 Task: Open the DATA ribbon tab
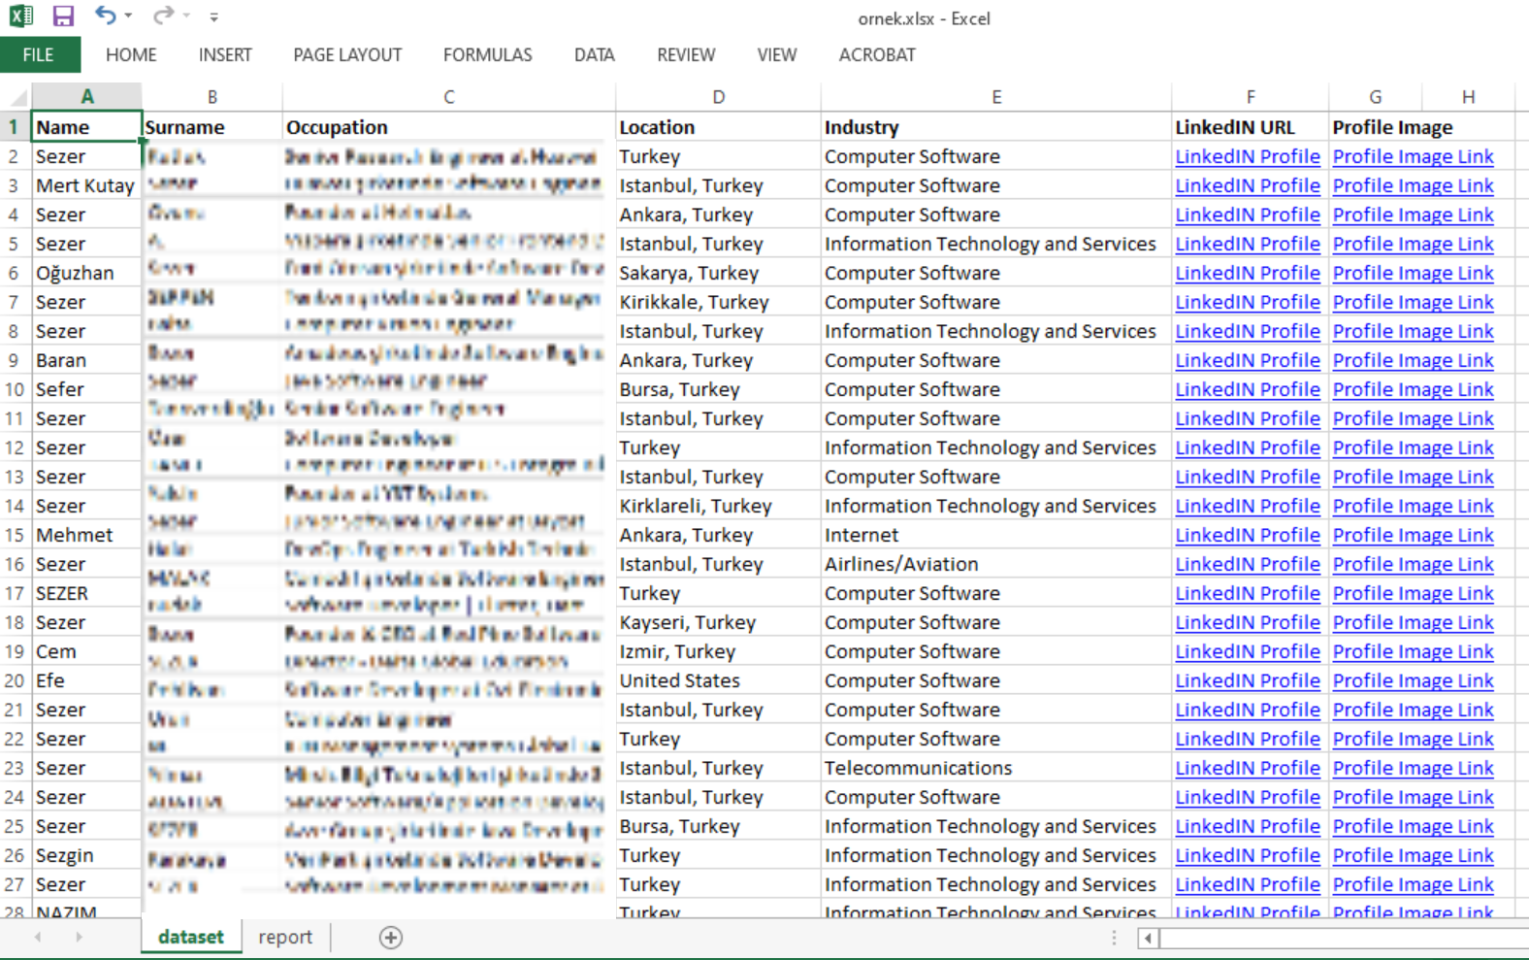click(x=594, y=54)
